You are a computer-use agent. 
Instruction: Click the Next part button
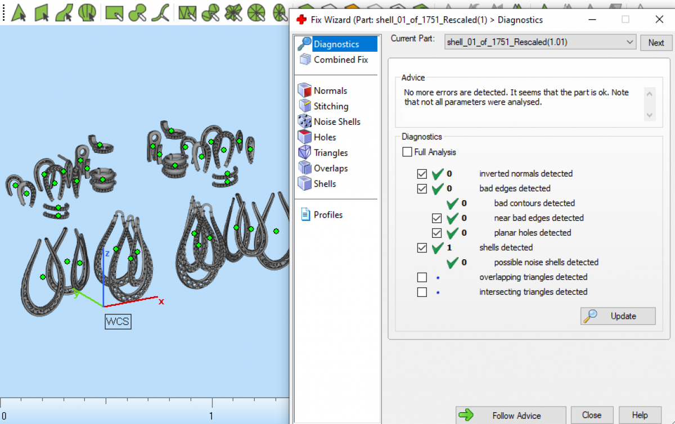(x=656, y=43)
